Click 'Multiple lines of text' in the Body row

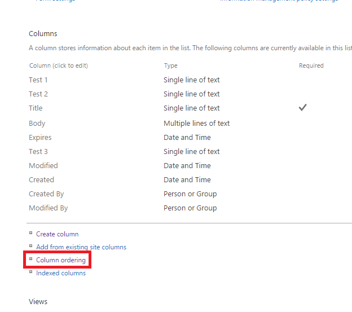pyautogui.click(x=197, y=124)
